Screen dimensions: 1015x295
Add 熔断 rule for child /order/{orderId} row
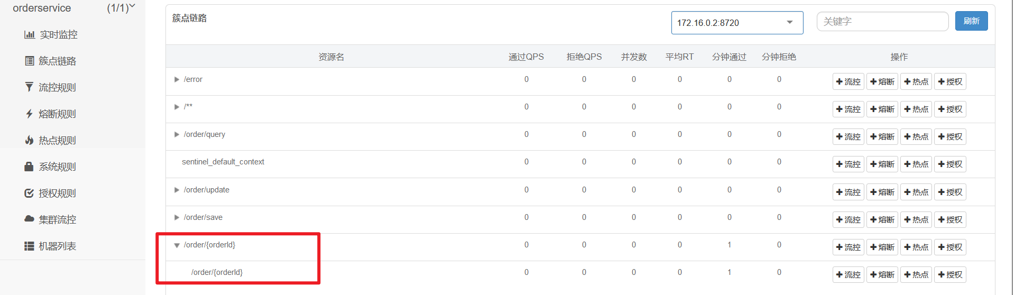click(x=882, y=274)
